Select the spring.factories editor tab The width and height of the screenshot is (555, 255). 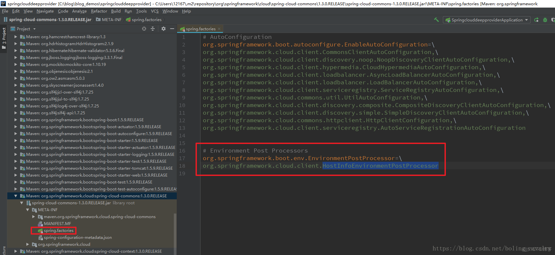point(200,29)
